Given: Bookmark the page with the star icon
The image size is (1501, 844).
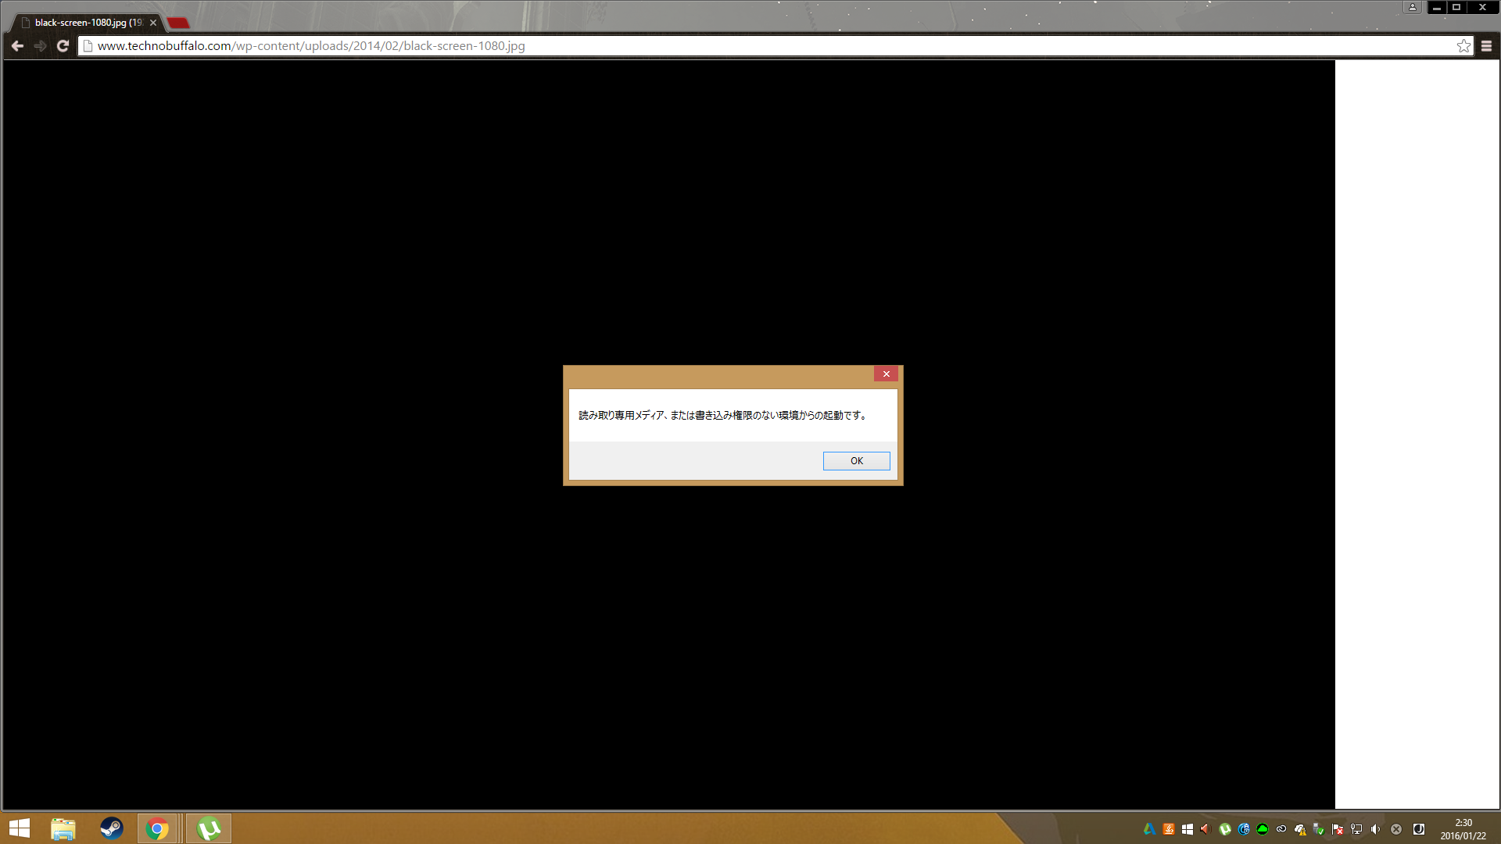Looking at the screenshot, I should 1463,46.
